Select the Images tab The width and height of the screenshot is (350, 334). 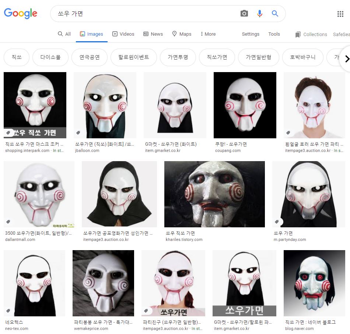91,34
